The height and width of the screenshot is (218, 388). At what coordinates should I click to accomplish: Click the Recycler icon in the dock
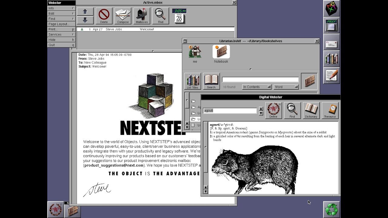point(331,210)
